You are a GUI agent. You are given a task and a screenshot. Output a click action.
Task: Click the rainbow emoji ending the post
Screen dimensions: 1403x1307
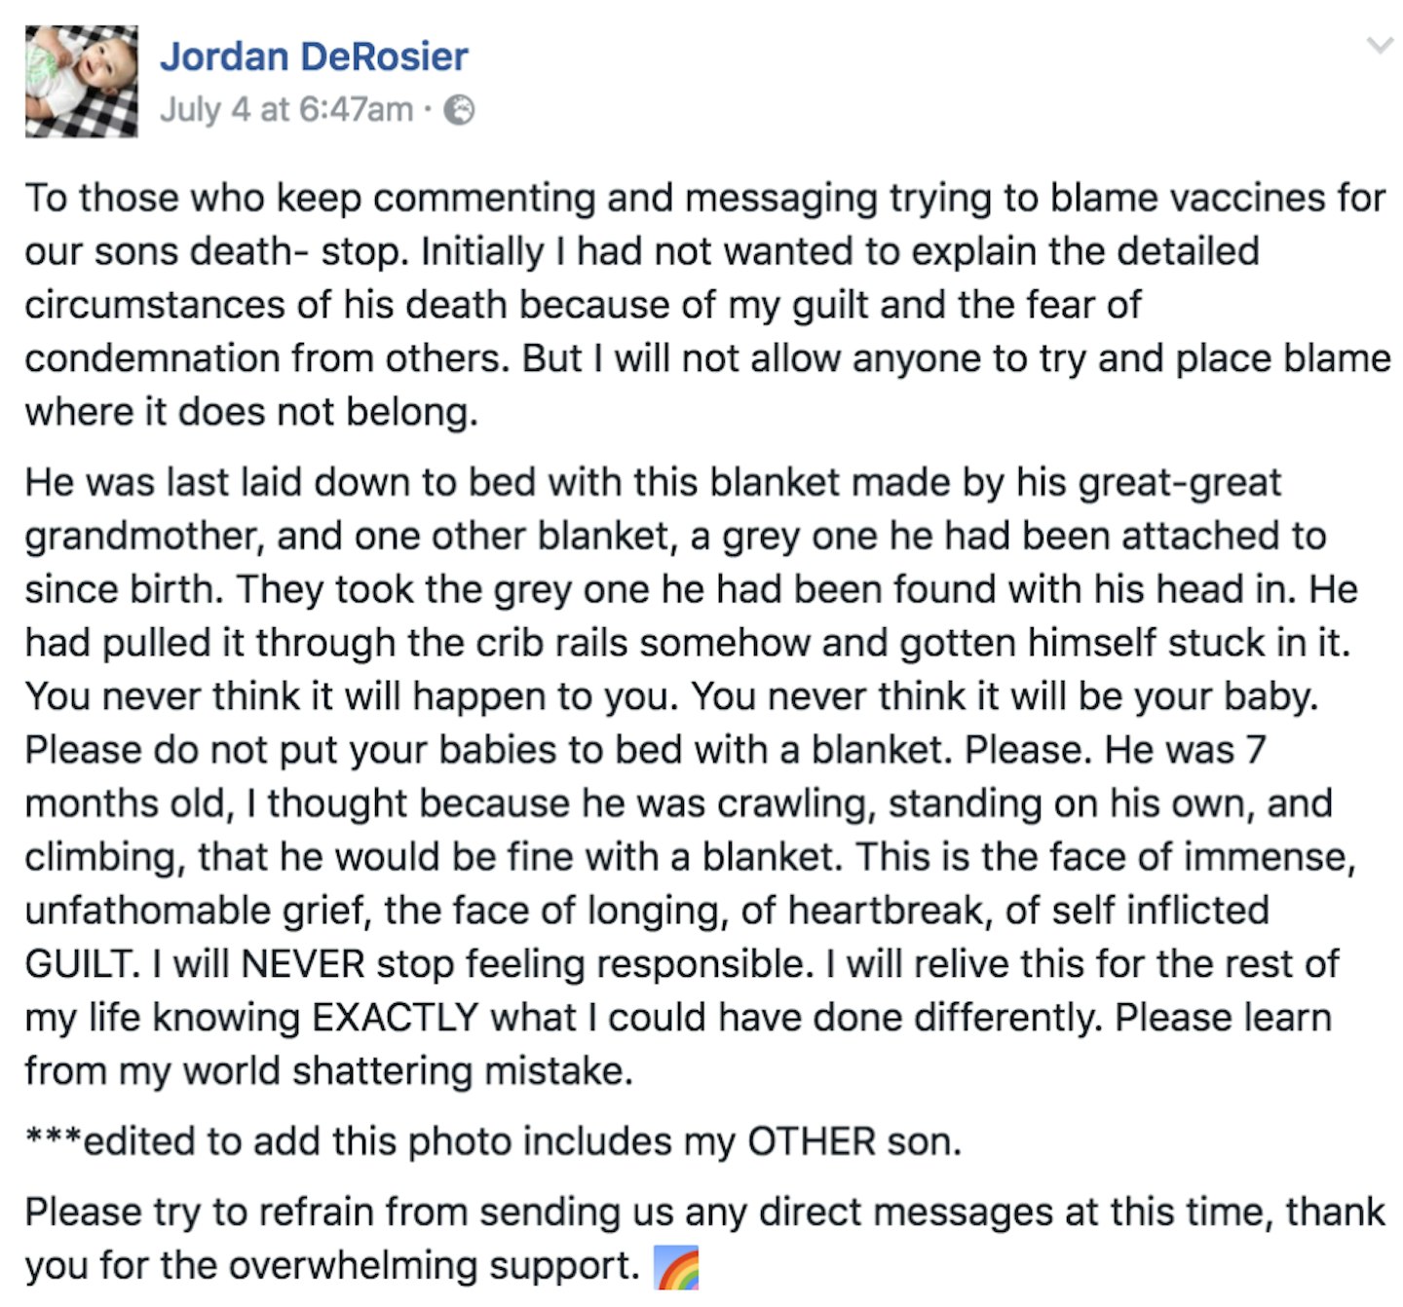[676, 1268]
